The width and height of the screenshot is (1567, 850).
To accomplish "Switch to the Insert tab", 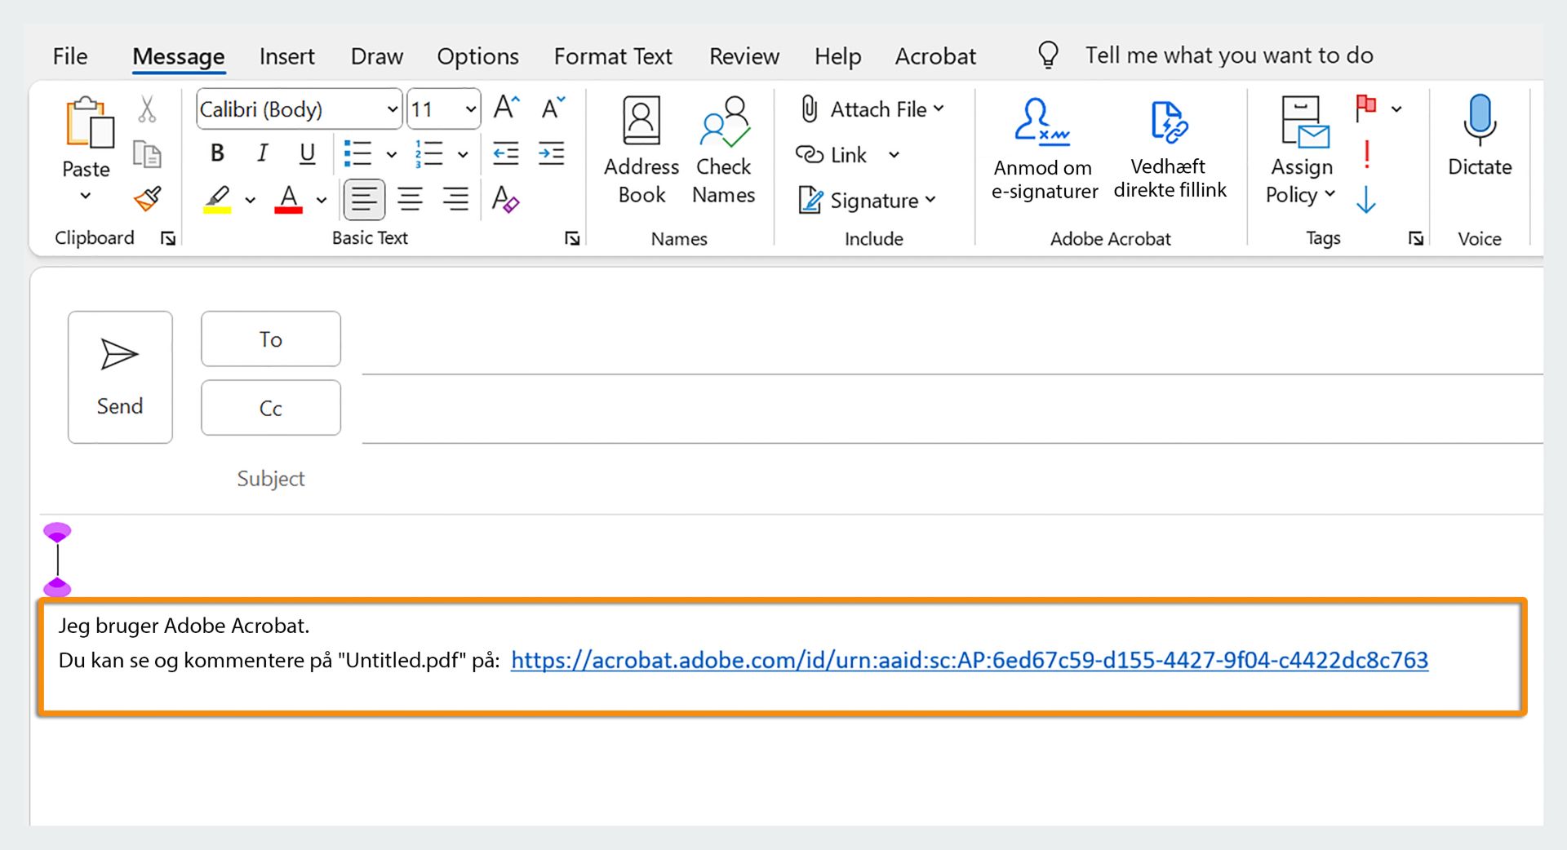I will tap(286, 56).
